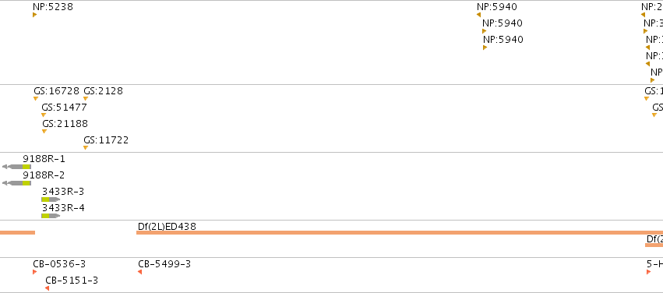Click the 3433R-4 transcript glyph

pos(51,216)
